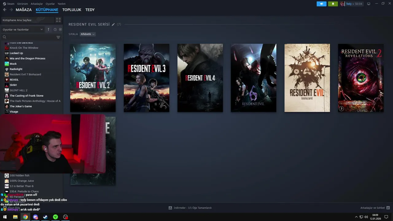Rename collection with the pencil icon

(x=113, y=24)
